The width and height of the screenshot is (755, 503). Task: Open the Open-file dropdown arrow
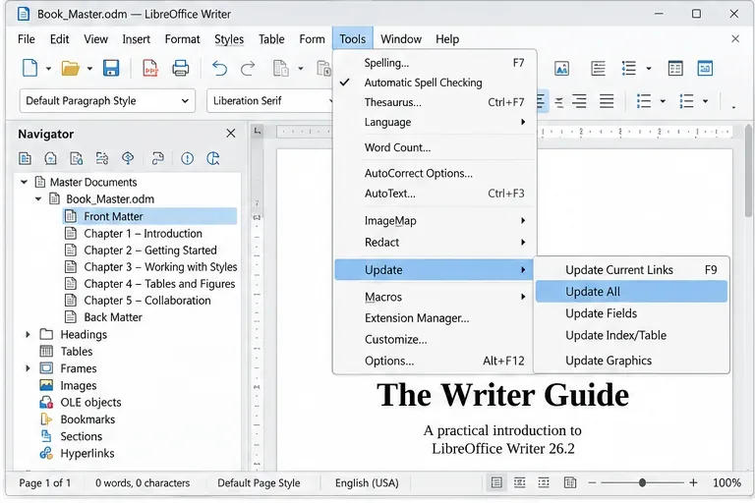point(89,69)
